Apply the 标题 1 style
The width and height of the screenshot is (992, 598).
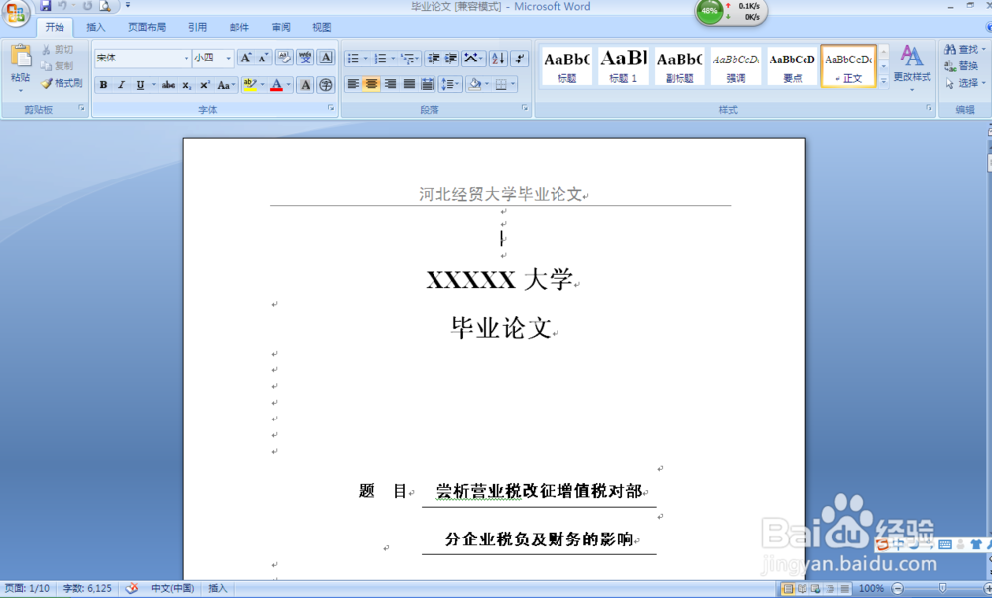point(623,64)
